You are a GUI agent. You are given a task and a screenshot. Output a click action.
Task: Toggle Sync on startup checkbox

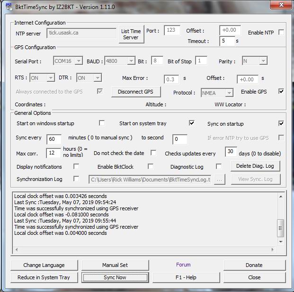[x=281, y=123]
